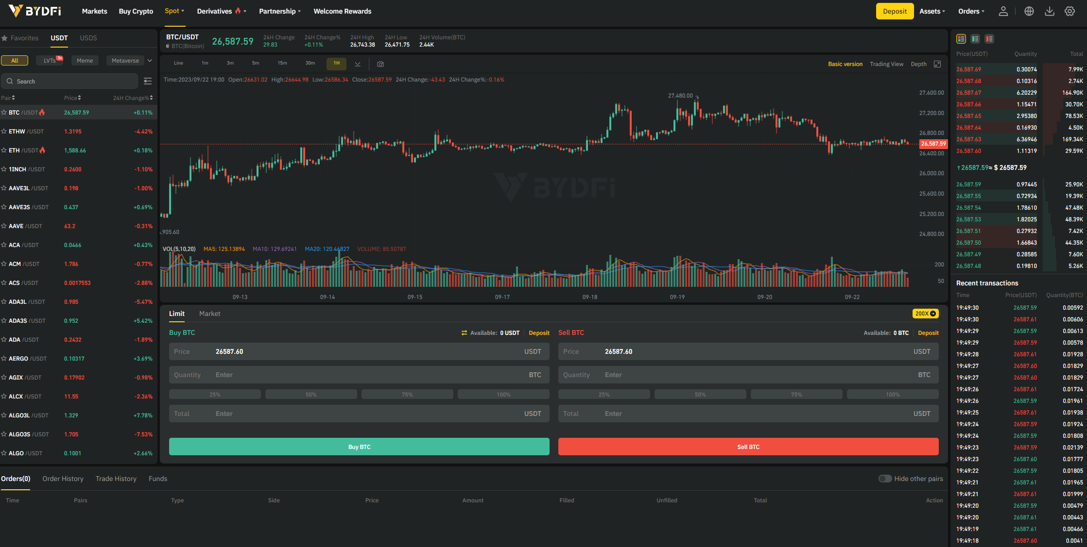Screen dimensions: 1087x547
Task: Open the 200X leverage badge
Action: pos(925,314)
